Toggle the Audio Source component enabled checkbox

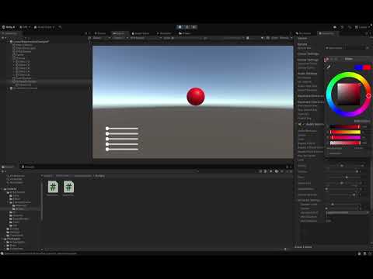(x=304, y=124)
